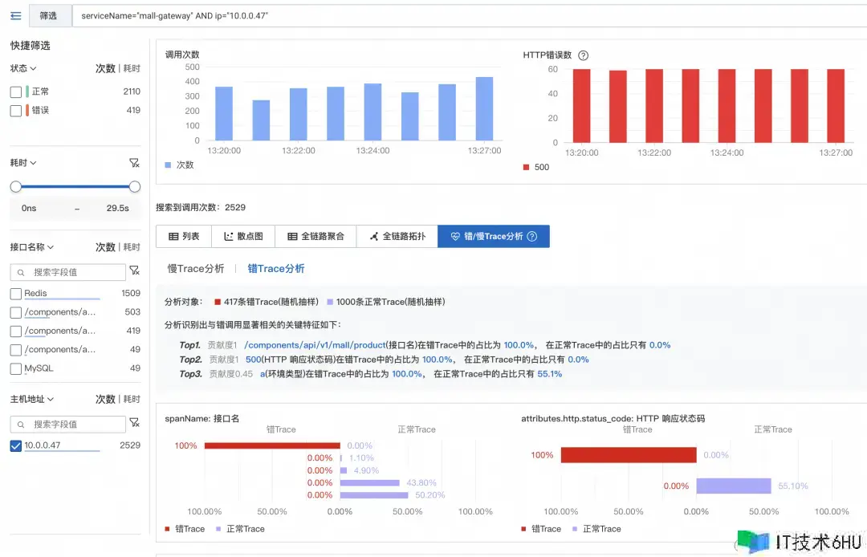Click the filter icon next to 接口名称 search
The width and height of the screenshot is (867, 557).
coord(134,272)
